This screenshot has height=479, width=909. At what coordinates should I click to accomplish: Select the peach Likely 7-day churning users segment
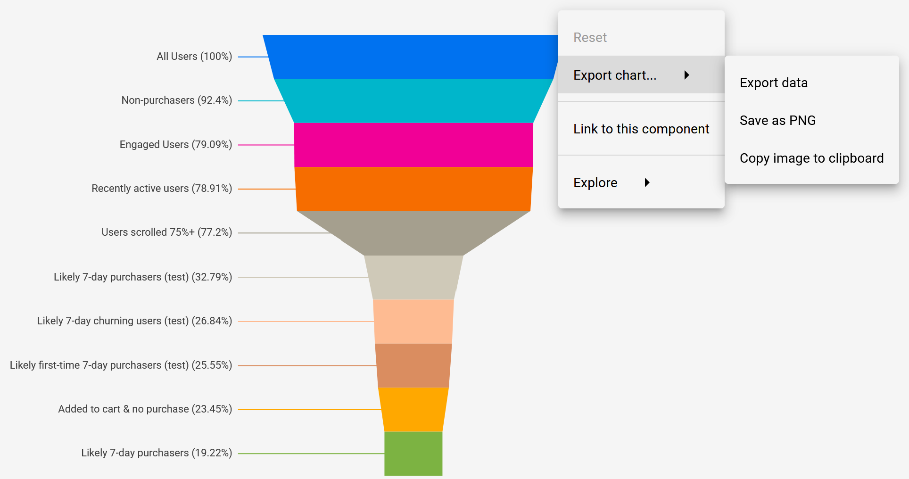(x=413, y=322)
